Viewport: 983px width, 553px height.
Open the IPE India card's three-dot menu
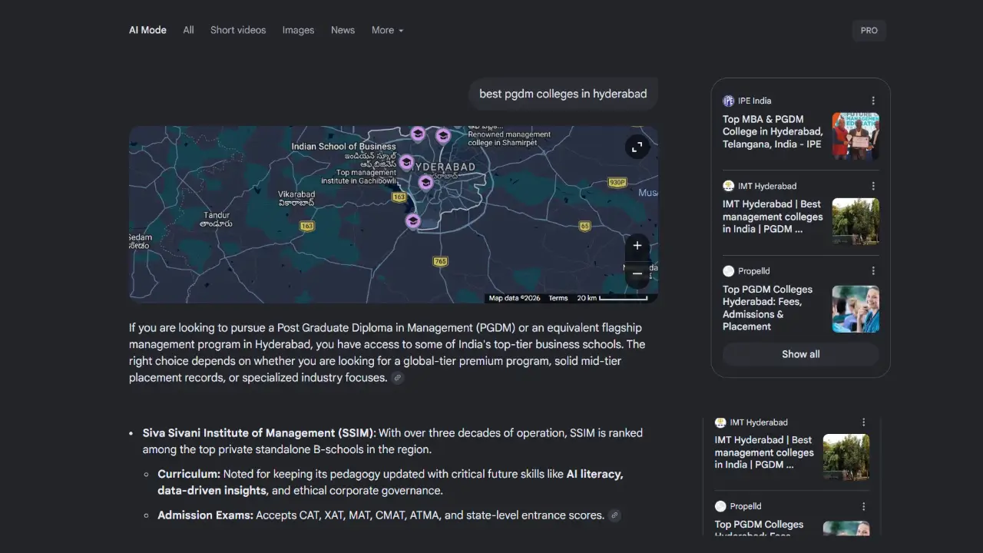[873, 101]
